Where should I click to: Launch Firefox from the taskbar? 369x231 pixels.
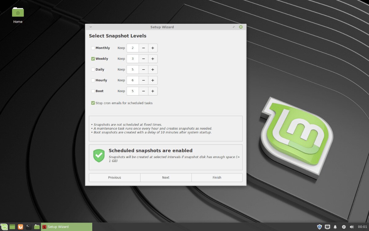[x=20, y=227]
